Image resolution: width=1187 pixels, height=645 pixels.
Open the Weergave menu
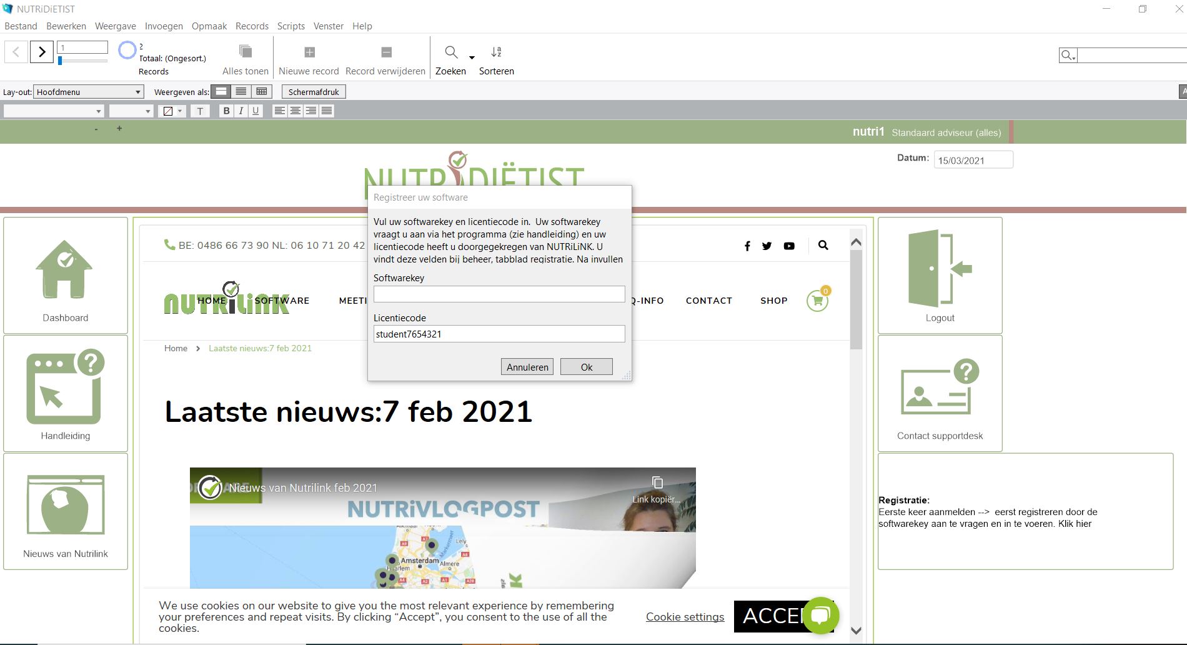[x=116, y=26]
